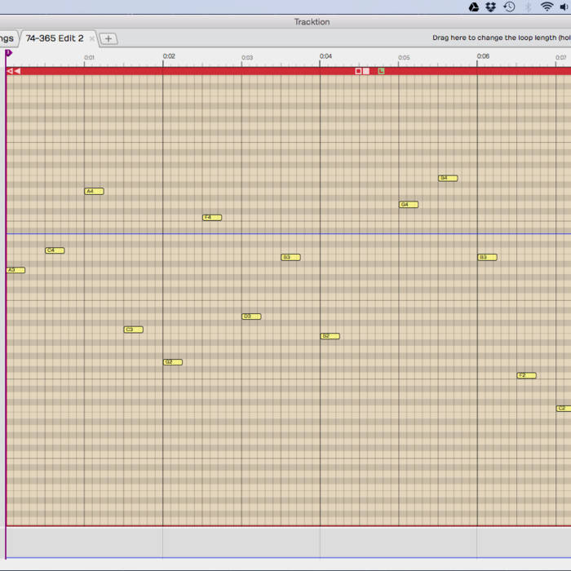Open the Dropbox menu bar icon
Screen dimensions: 571x571
tap(491, 7)
